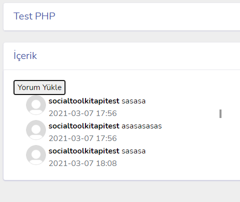The image size is (240, 202).
Task: Click the 2021-03-07 18:08 timestamp
Action: (x=82, y=163)
